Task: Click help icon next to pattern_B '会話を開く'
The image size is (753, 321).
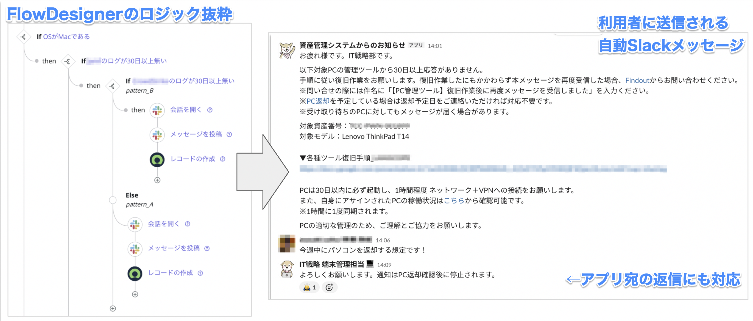Action: click(210, 110)
